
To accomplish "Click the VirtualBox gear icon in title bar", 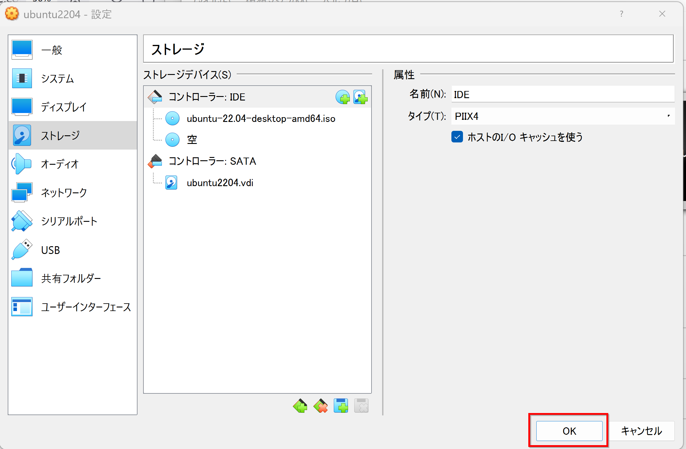I will [12, 14].
